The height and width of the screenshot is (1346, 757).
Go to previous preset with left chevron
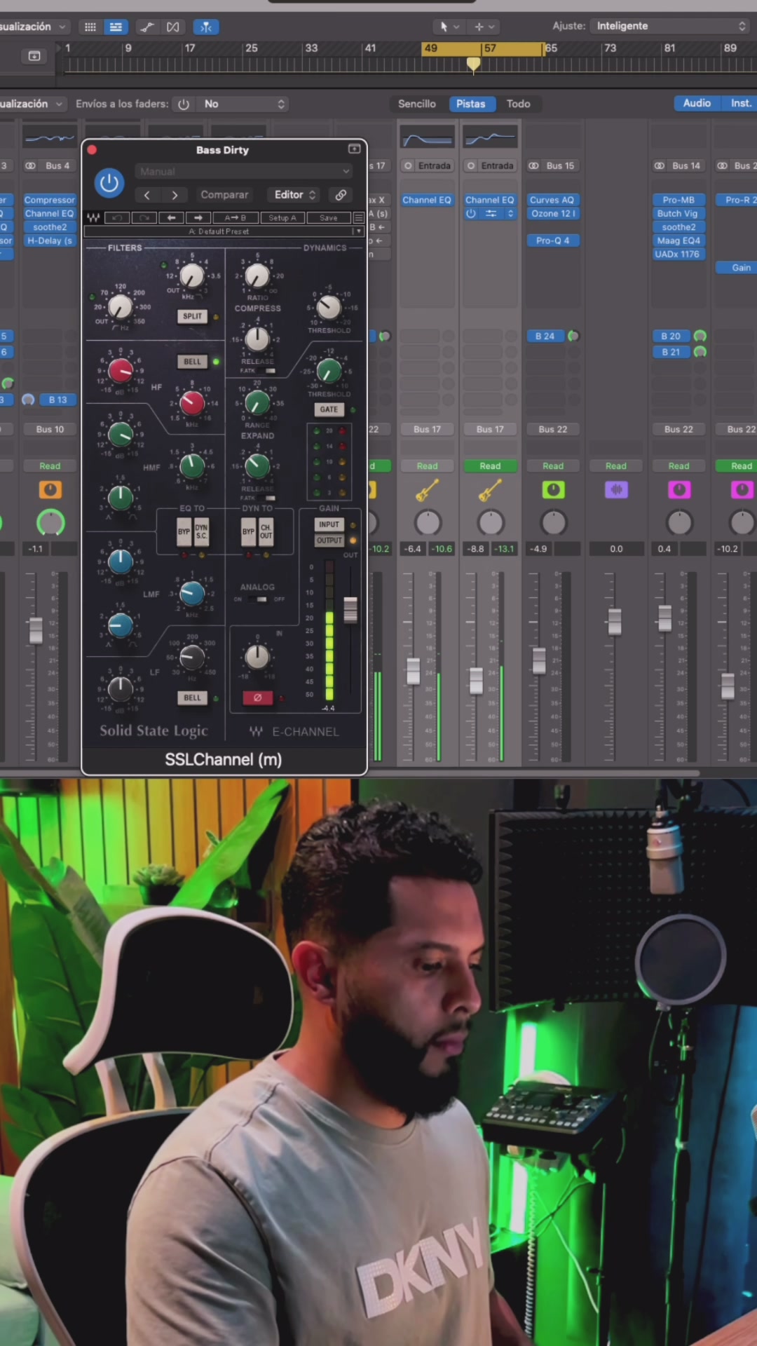tap(146, 195)
